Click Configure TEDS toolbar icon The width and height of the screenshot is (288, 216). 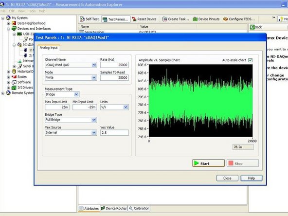pyautogui.click(x=225, y=19)
